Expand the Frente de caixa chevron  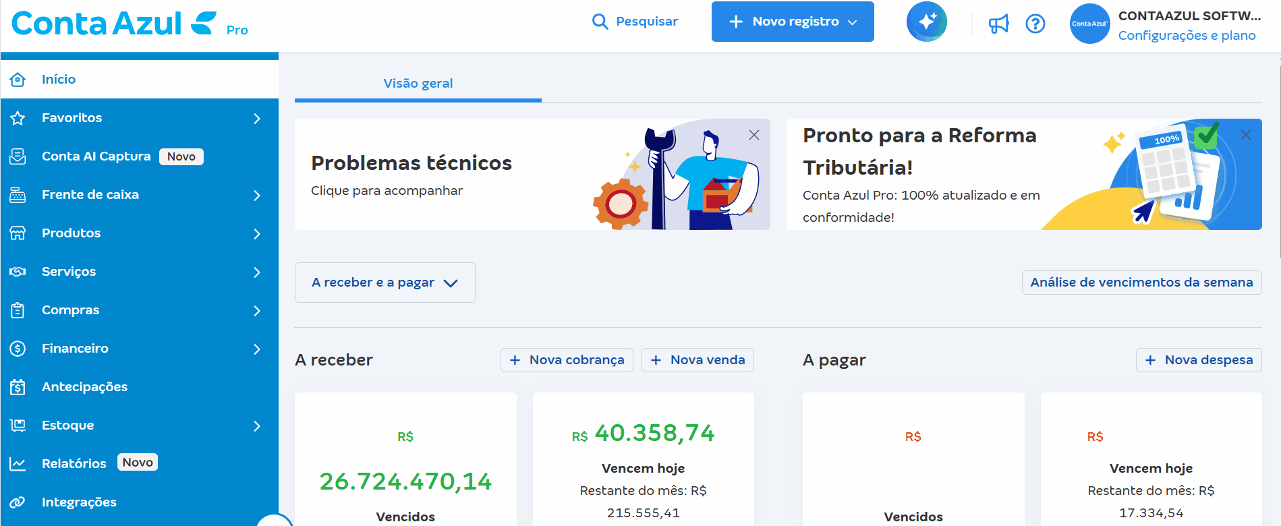[257, 196]
